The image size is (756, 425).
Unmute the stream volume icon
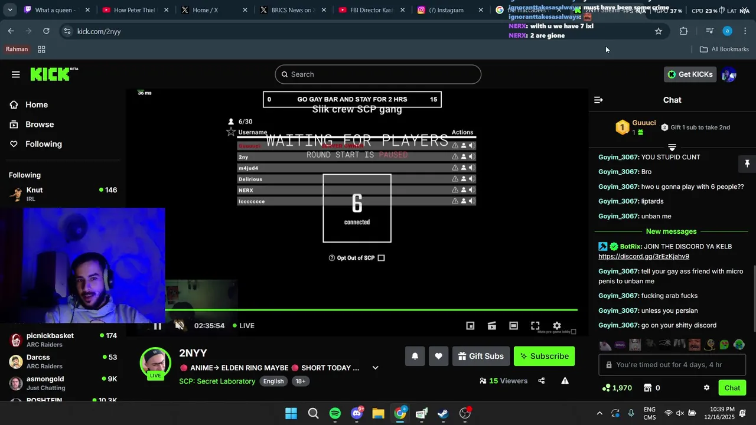coord(180,326)
